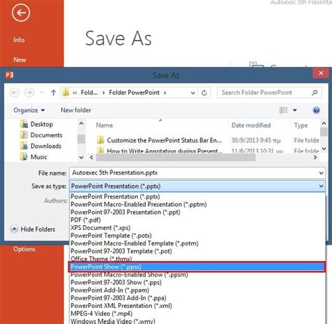Viewport: 332px width, 324px height.
Task: Open the view options dropdown arrow
Action: click(x=295, y=110)
